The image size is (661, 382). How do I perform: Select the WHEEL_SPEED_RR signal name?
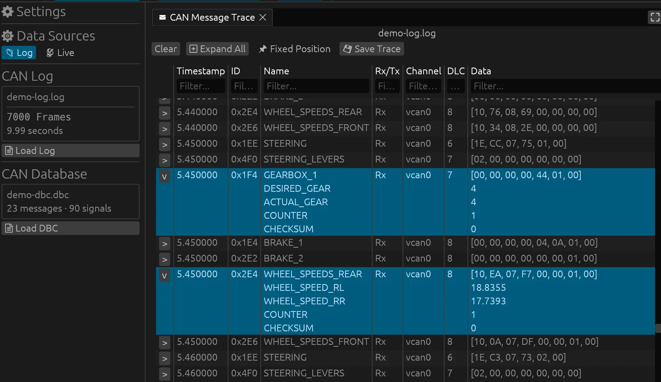click(305, 301)
